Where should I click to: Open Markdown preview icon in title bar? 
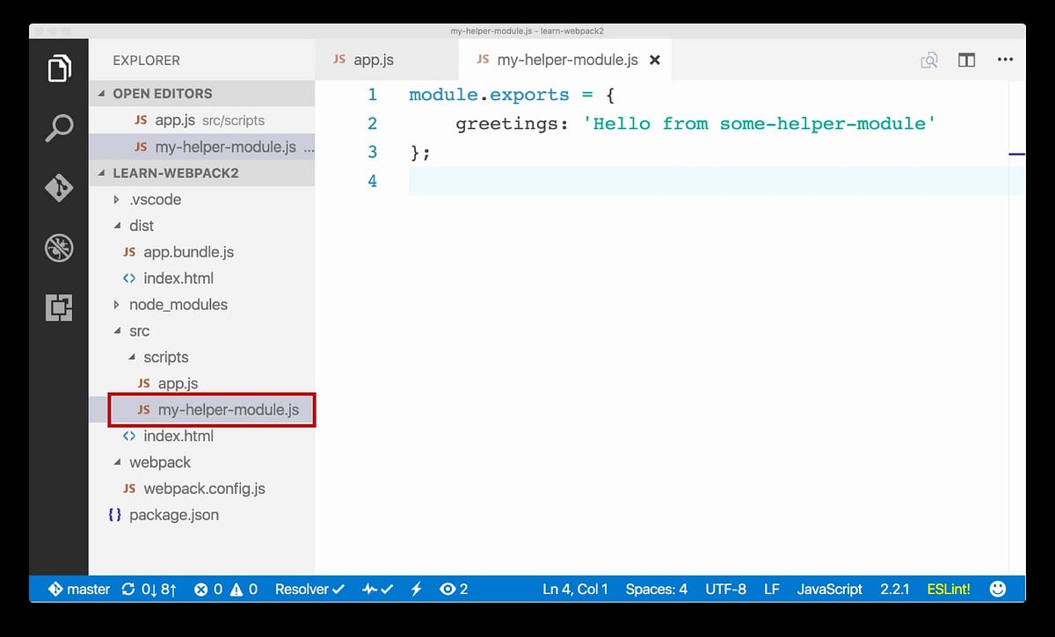[x=929, y=60]
